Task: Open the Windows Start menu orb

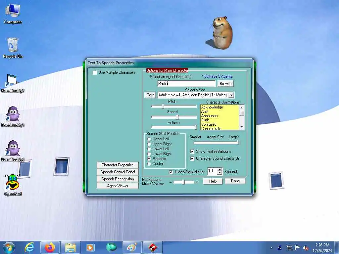Action: pos(9,247)
